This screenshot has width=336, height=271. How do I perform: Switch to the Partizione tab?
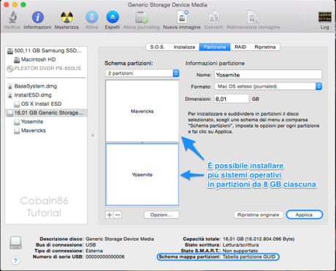click(215, 47)
